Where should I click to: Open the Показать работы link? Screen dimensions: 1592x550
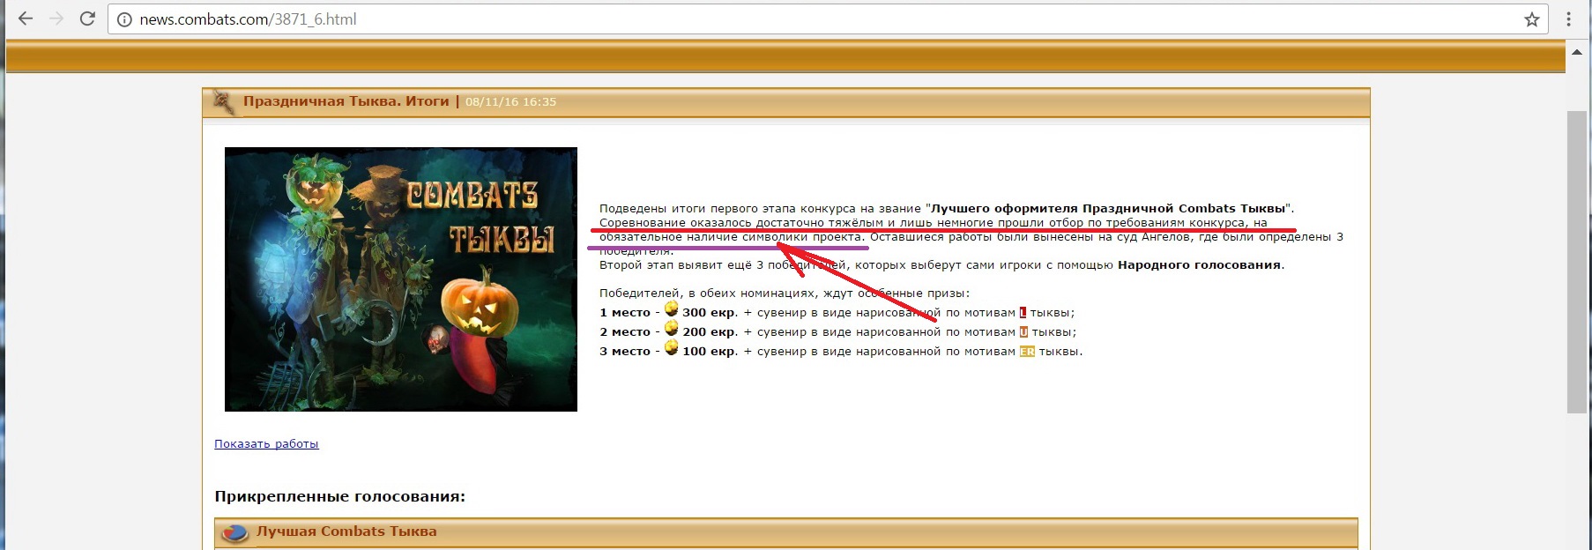(266, 444)
